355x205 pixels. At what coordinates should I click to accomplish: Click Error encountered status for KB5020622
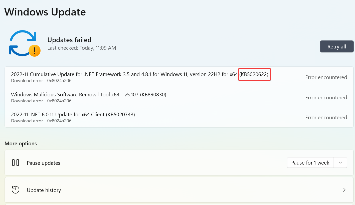326,77
